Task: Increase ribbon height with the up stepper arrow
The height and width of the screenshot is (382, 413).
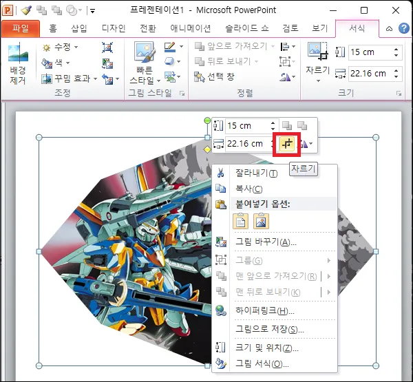Action: (396, 50)
